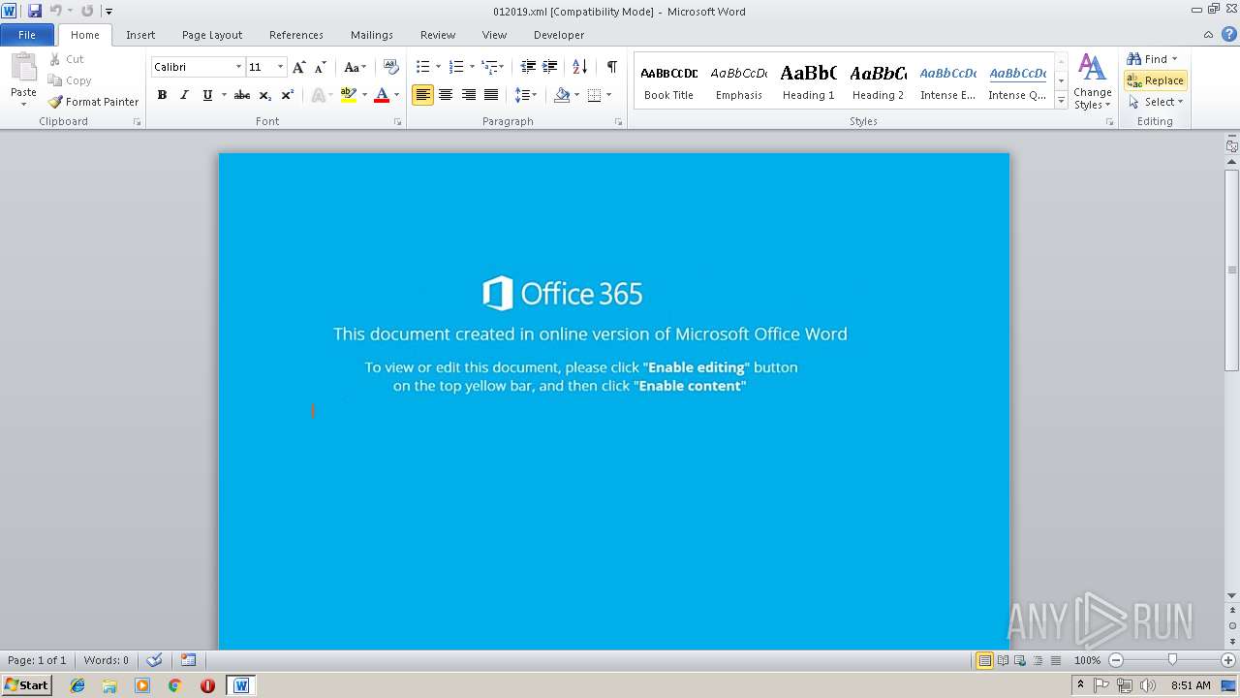Shrink font size with the small A icon

tap(320, 67)
